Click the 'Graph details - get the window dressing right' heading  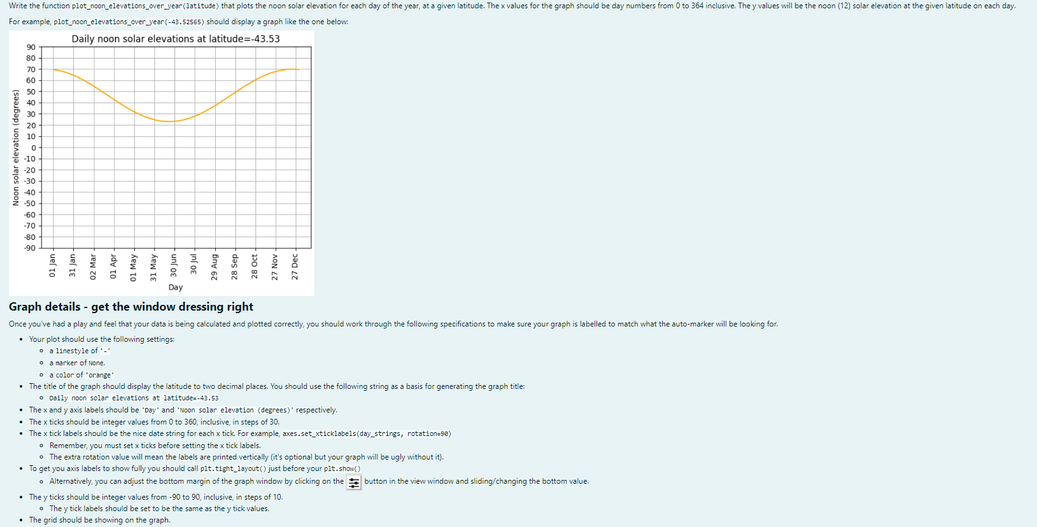click(131, 307)
